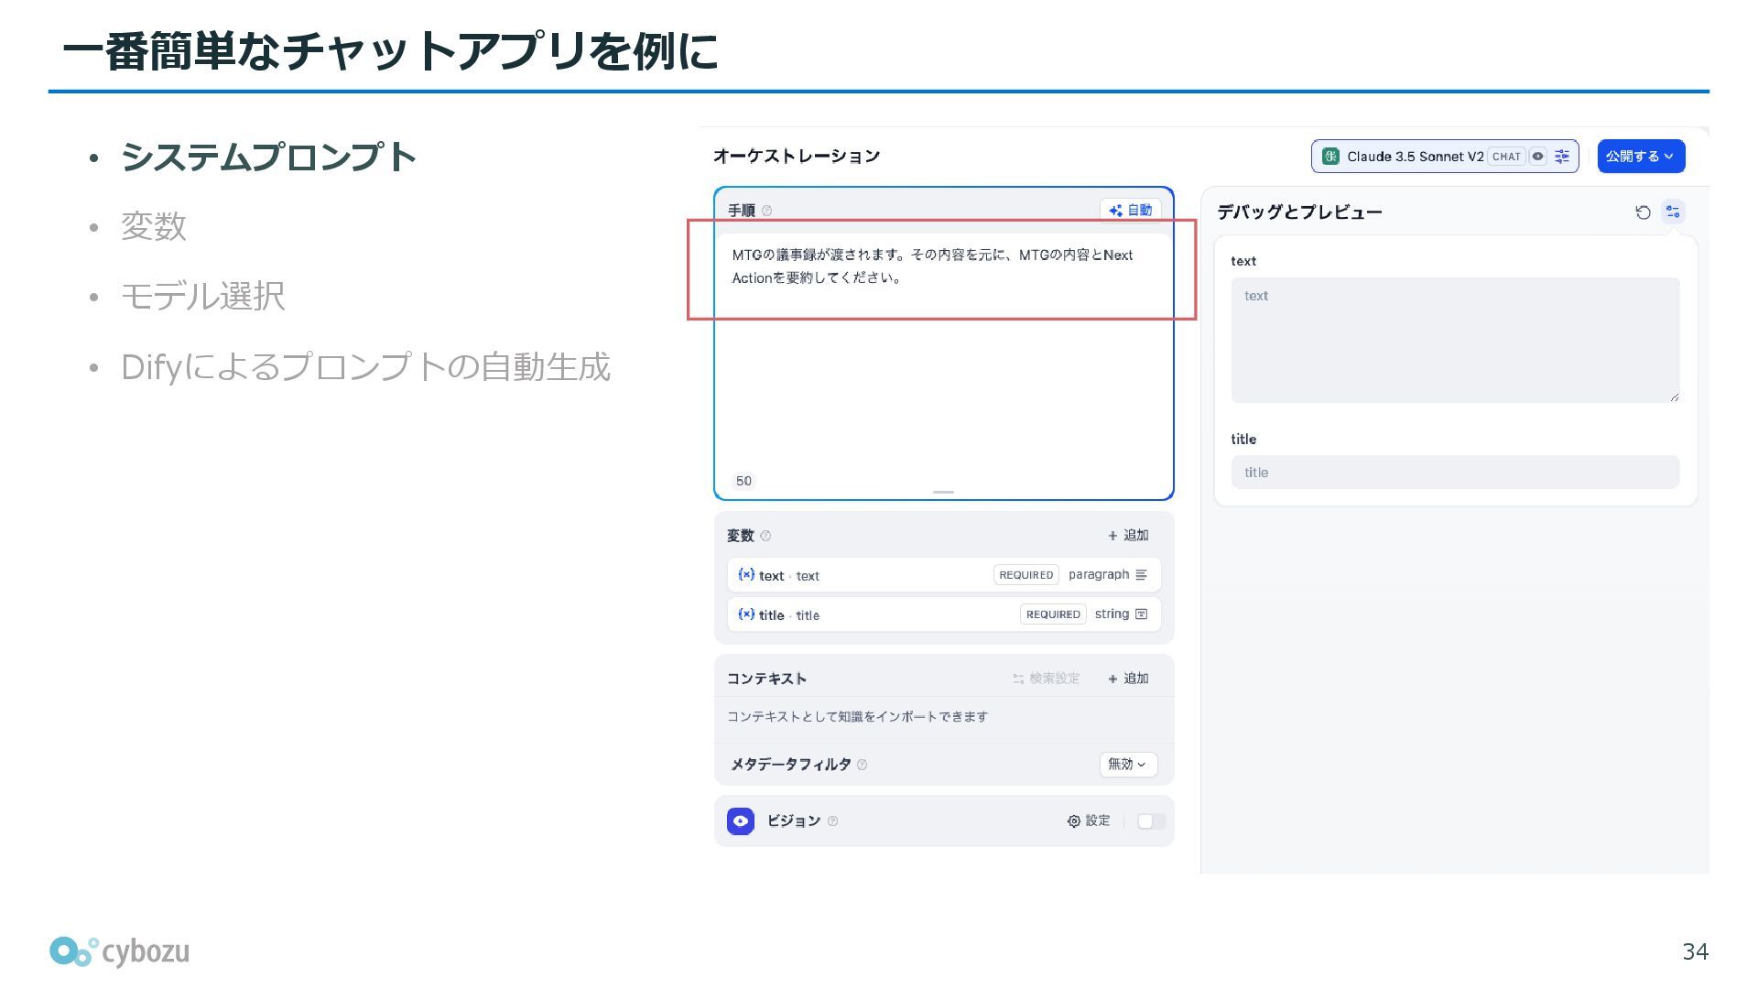Click the help icon beside ビジョン
Viewport: 1758px width, 989px height.
[x=832, y=821]
